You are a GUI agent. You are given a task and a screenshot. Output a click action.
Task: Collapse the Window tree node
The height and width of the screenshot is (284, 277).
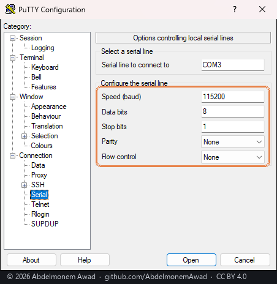coord(13,97)
